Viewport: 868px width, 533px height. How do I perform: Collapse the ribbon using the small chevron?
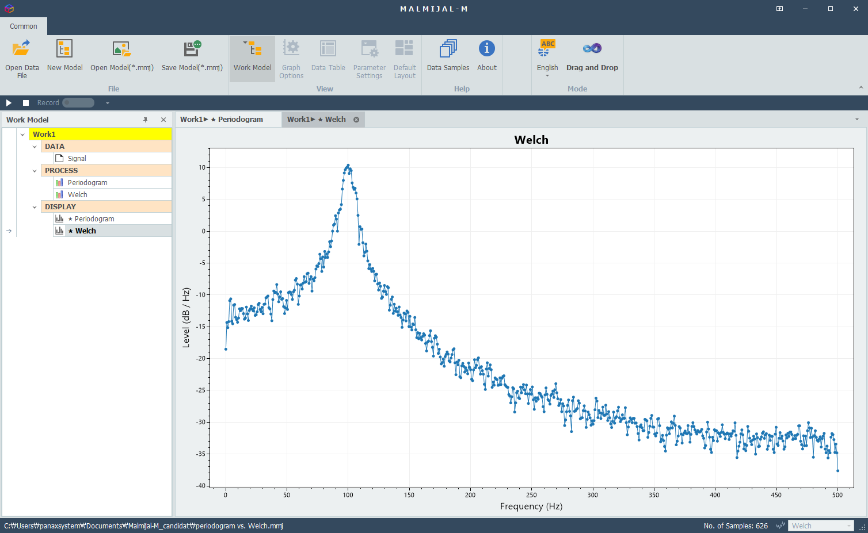coord(862,89)
